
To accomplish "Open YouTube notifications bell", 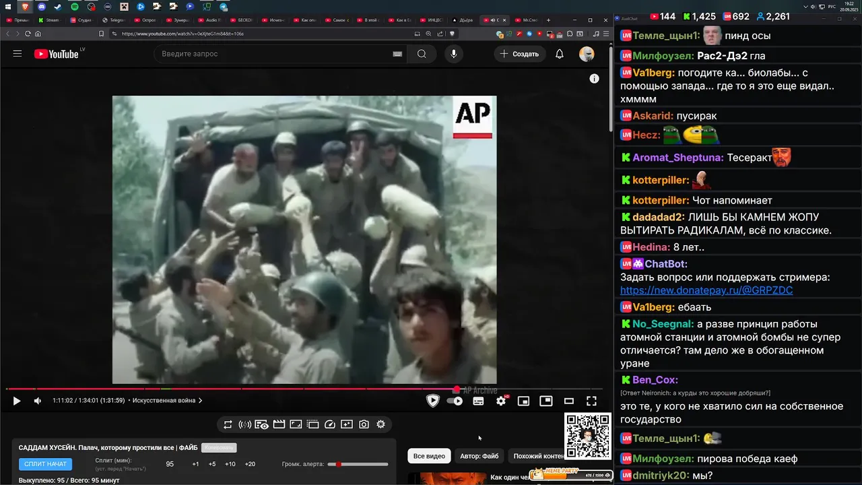I will click(560, 54).
